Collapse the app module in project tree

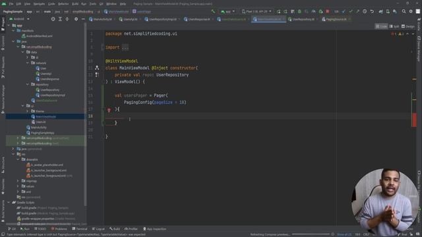coord(9,25)
